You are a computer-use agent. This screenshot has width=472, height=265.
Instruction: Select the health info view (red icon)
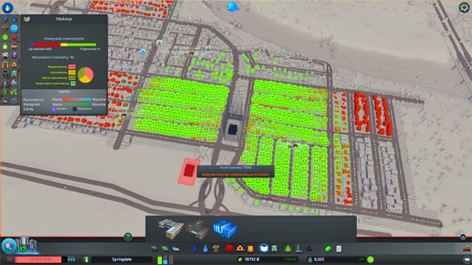click(x=14, y=38)
